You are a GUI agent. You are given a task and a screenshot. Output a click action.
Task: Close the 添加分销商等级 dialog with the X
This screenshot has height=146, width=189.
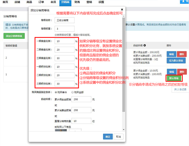coord(122,10)
